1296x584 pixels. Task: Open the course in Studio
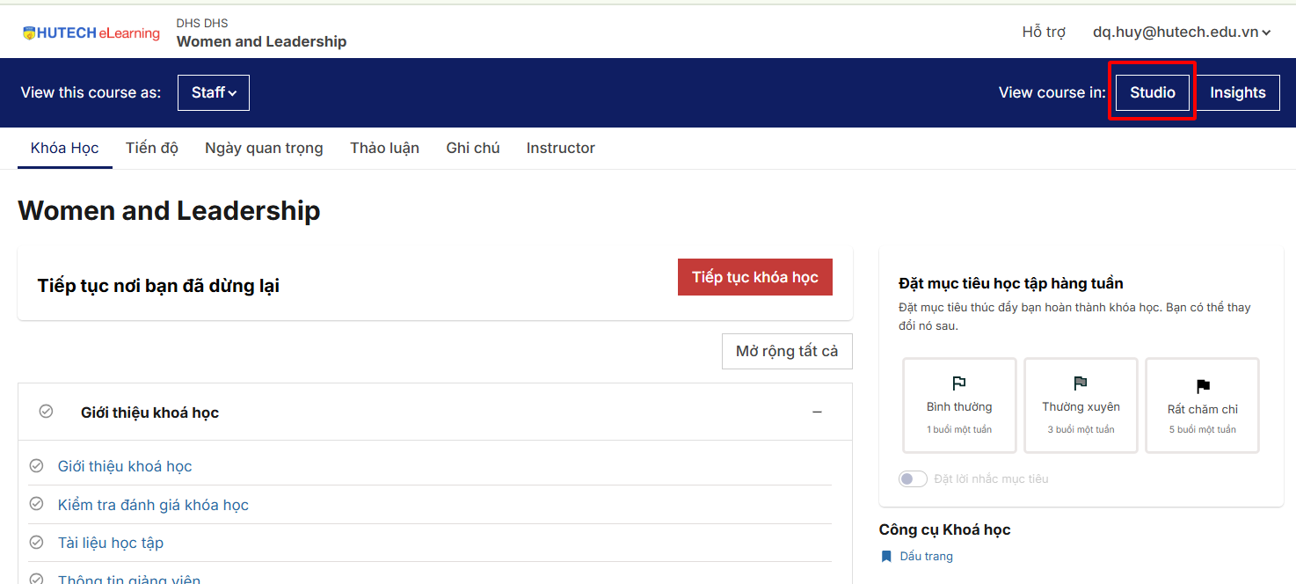click(1152, 92)
